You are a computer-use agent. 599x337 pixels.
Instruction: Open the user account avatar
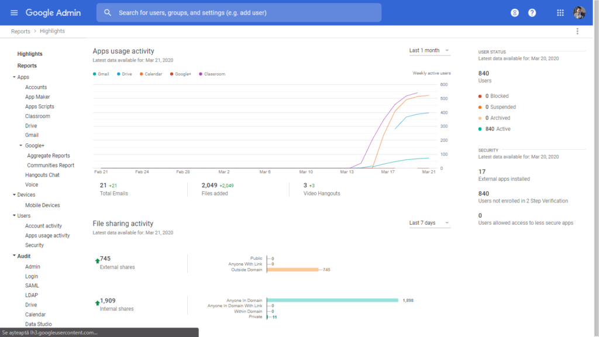579,13
